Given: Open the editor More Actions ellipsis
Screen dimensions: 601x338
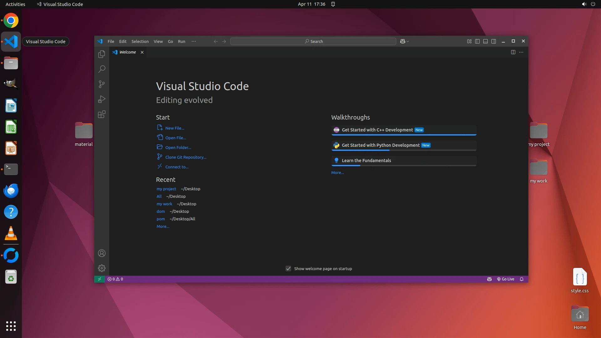Looking at the screenshot, I should pos(521,52).
